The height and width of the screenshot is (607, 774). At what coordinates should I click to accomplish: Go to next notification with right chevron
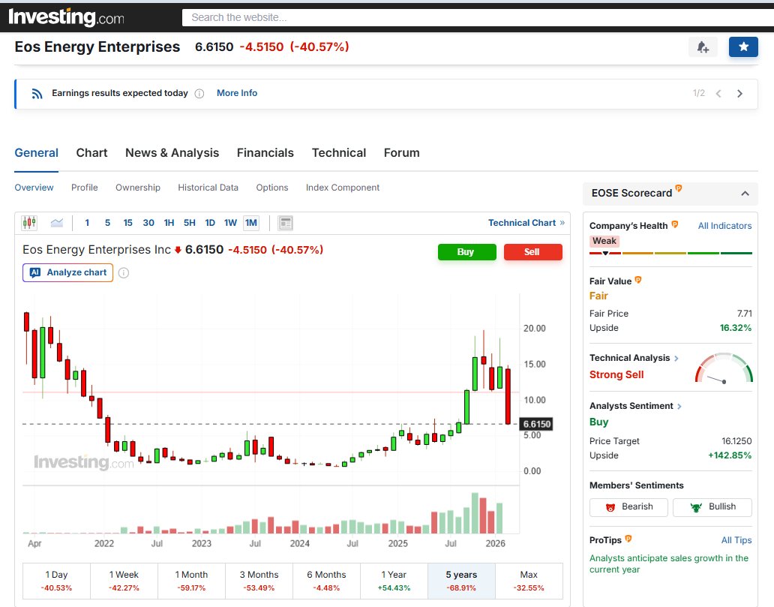pos(739,93)
